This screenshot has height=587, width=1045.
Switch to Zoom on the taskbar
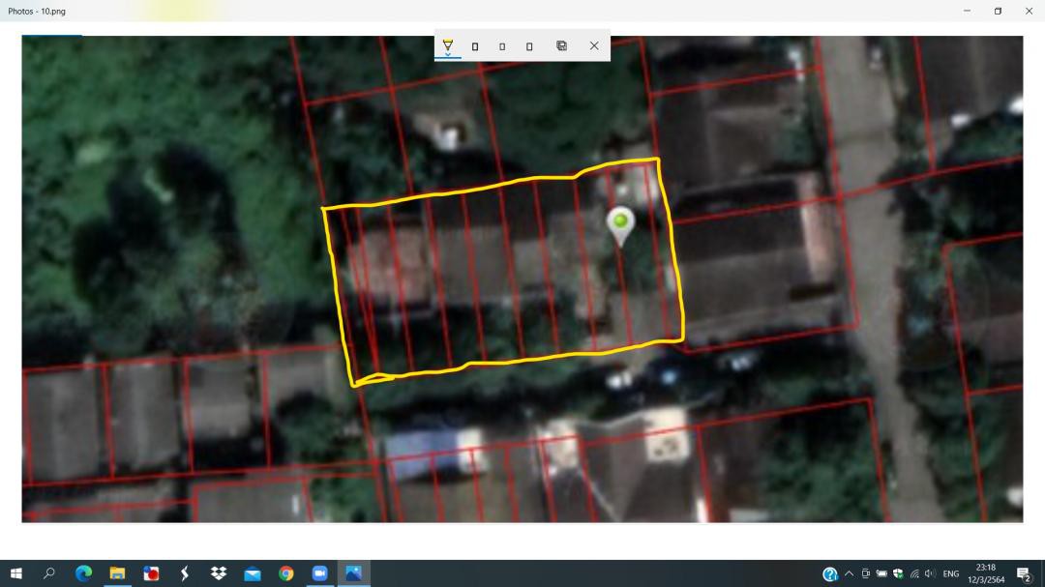(x=320, y=573)
